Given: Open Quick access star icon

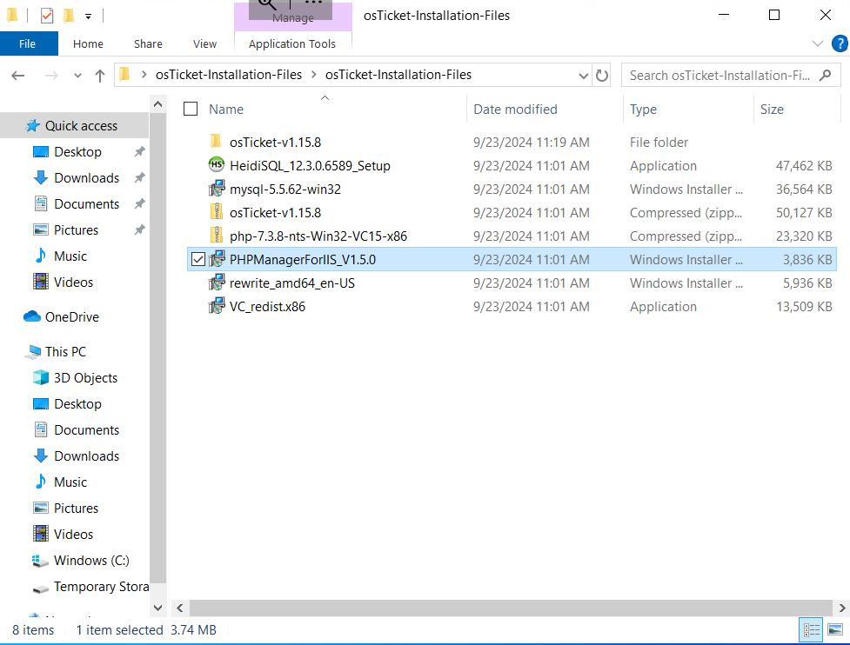Looking at the screenshot, I should (x=32, y=126).
